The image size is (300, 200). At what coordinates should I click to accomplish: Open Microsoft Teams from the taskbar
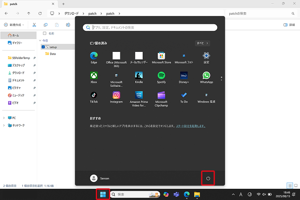point(176,195)
